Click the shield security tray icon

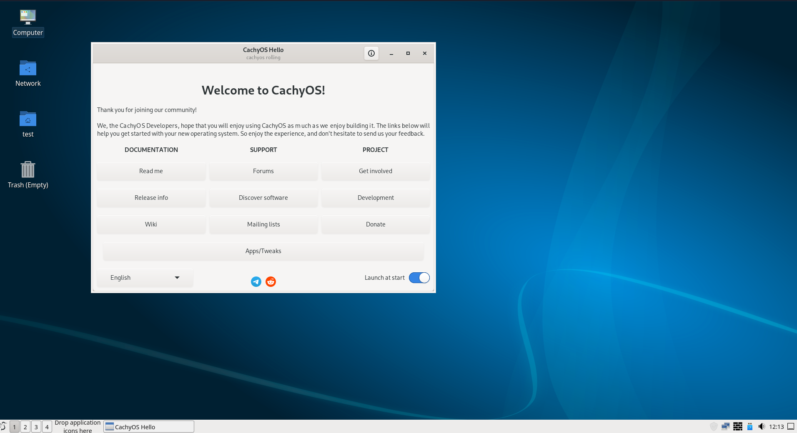point(714,426)
